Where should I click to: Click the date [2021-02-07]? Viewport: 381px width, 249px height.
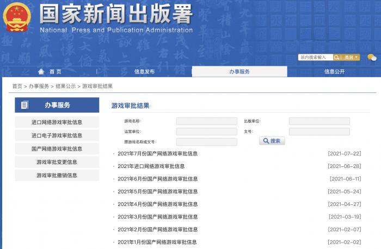point(345,229)
